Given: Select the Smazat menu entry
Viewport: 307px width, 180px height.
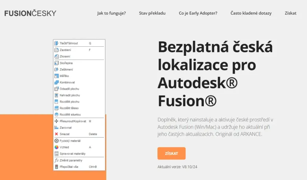Looking at the screenshot, I should [x=79, y=134].
